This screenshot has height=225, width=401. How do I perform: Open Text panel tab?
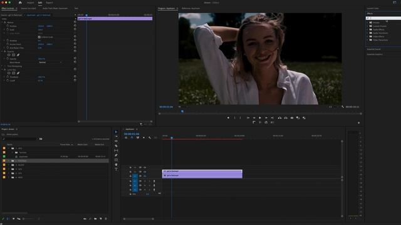[76, 8]
